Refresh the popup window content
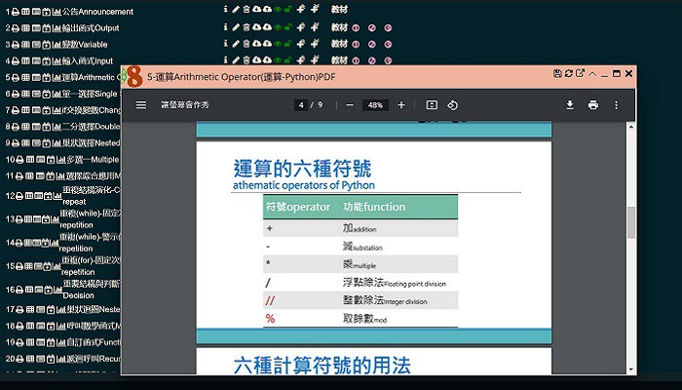The image size is (682, 390). coord(568,73)
